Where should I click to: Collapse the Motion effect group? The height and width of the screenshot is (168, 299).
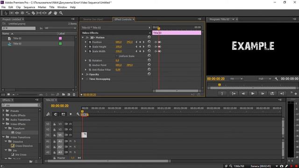click(x=83, y=37)
